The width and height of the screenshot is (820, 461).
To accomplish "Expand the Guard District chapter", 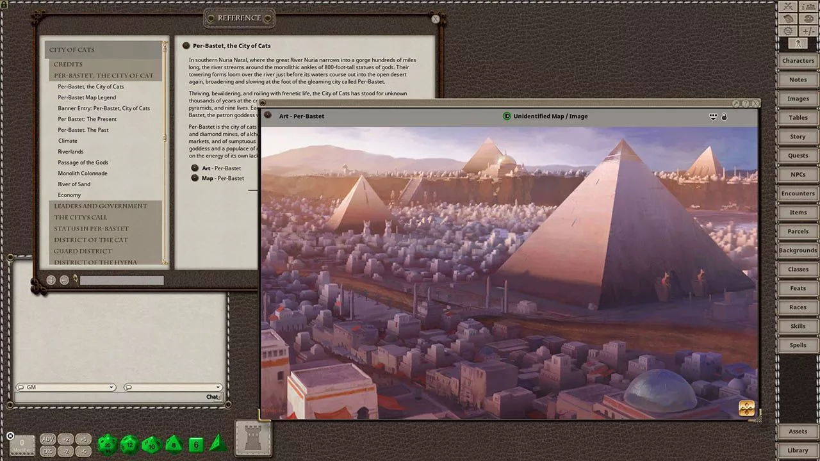I will (106, 251).
